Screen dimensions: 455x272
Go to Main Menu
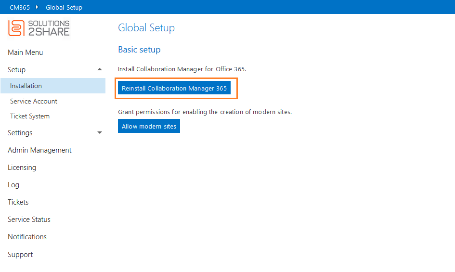(x=25, y=52)
